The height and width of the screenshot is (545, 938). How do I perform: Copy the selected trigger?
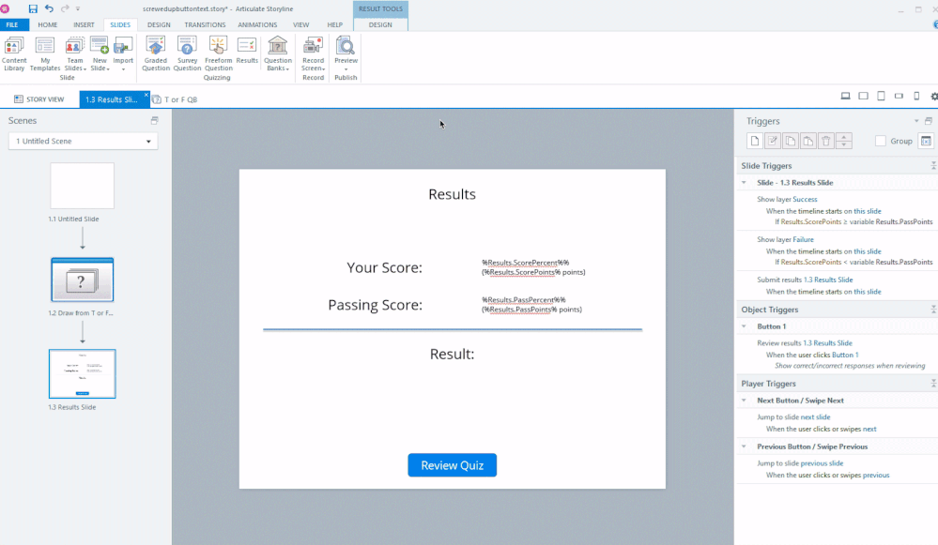coord(791,141)
